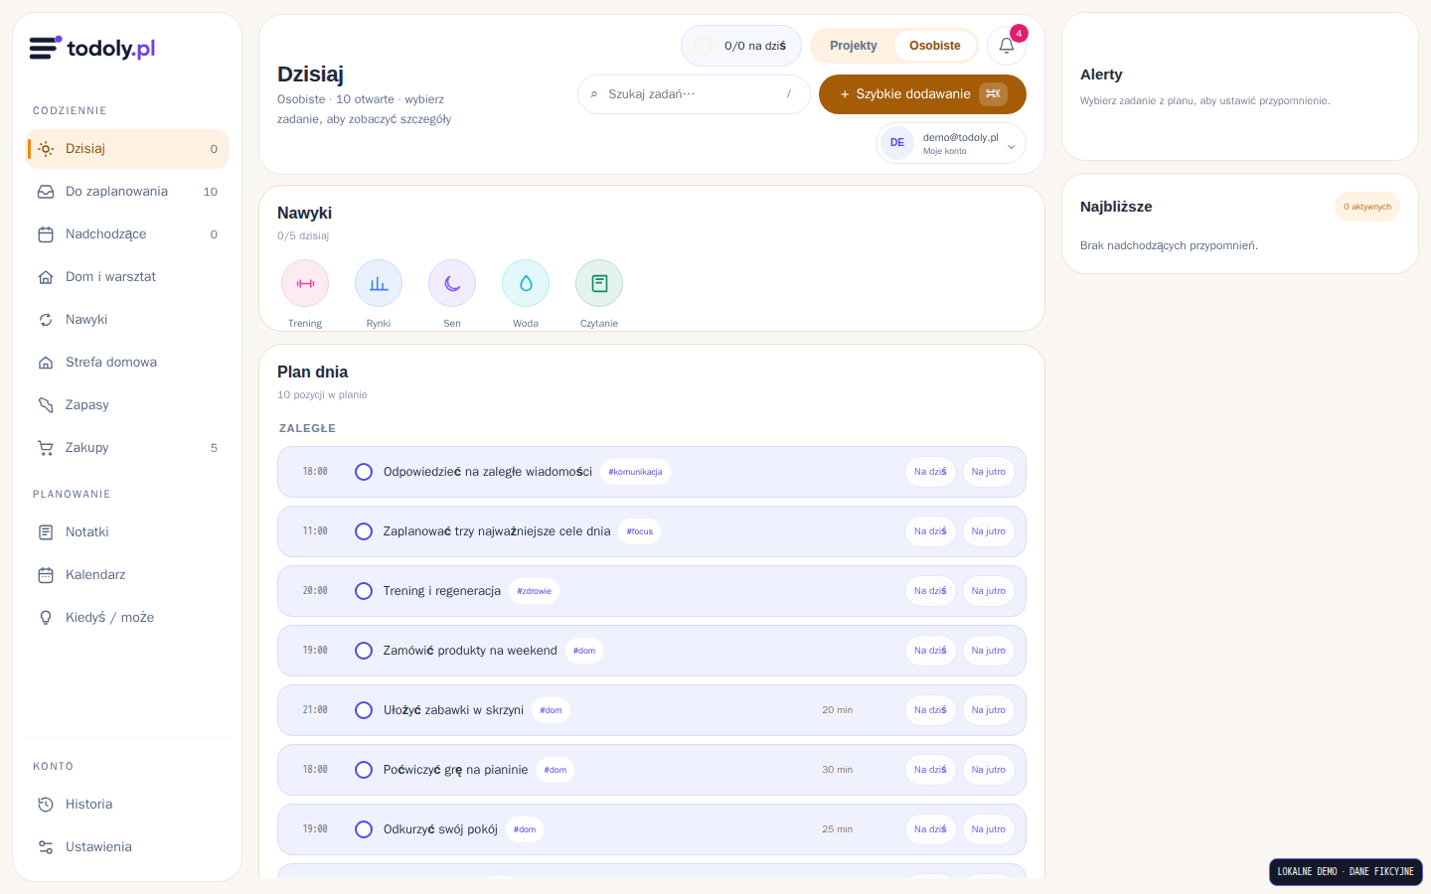The image size is (1431, 894).
Task: Click the Zapasy tag icon in the sidebar
Action: (46, 405)
